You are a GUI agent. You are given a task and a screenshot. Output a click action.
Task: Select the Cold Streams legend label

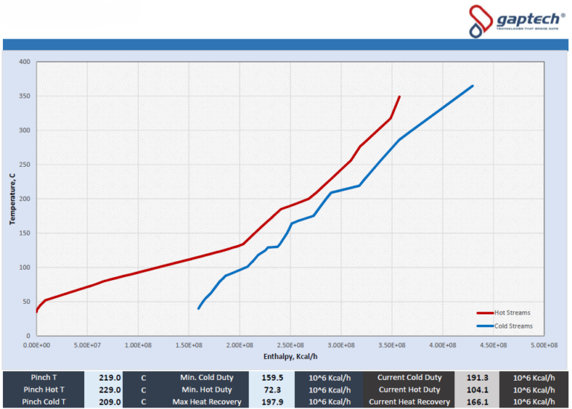(x=514, y=326)
